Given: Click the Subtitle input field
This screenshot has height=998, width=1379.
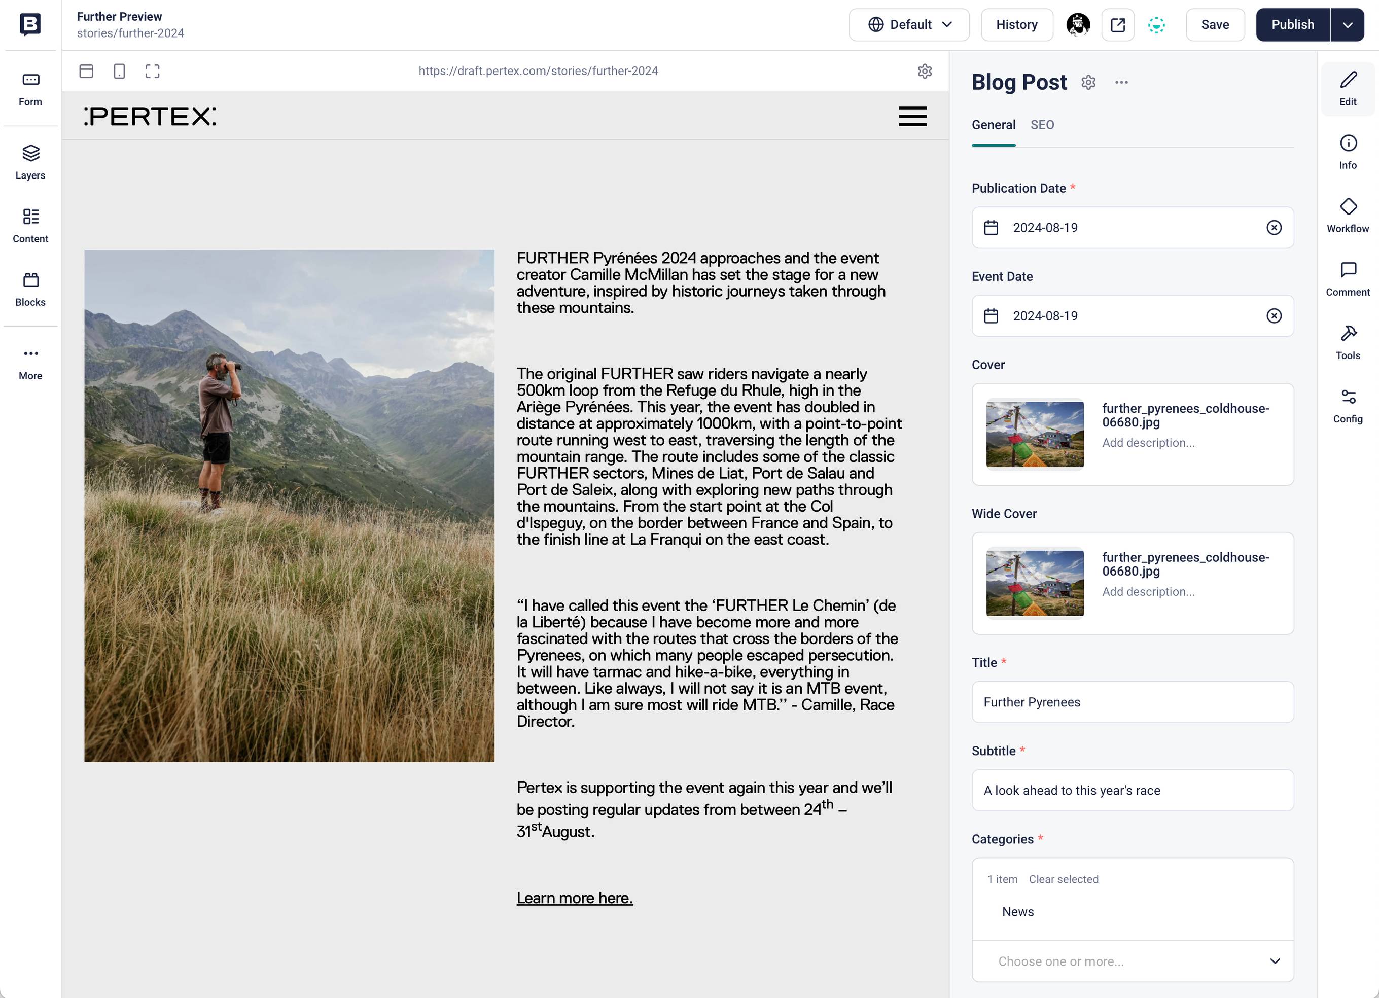Looking at the screenshot, I should click(1132, 790).
